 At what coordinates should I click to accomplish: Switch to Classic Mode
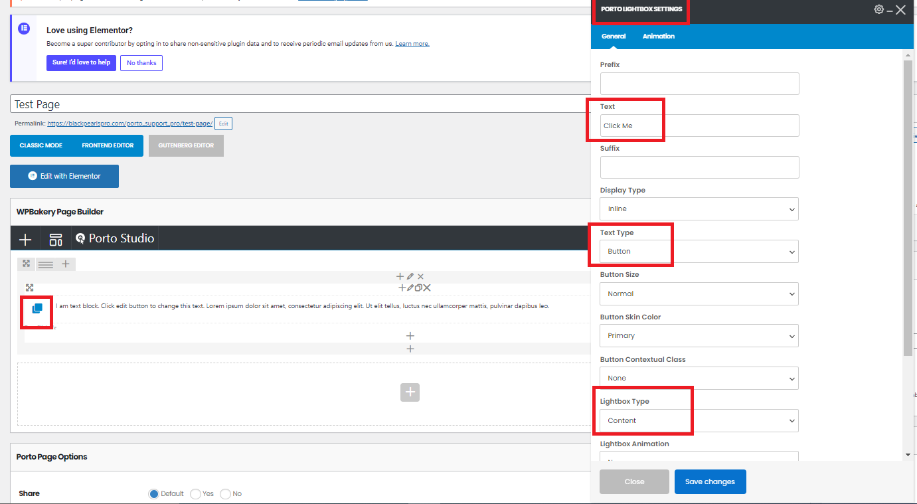tap(41, 145)
